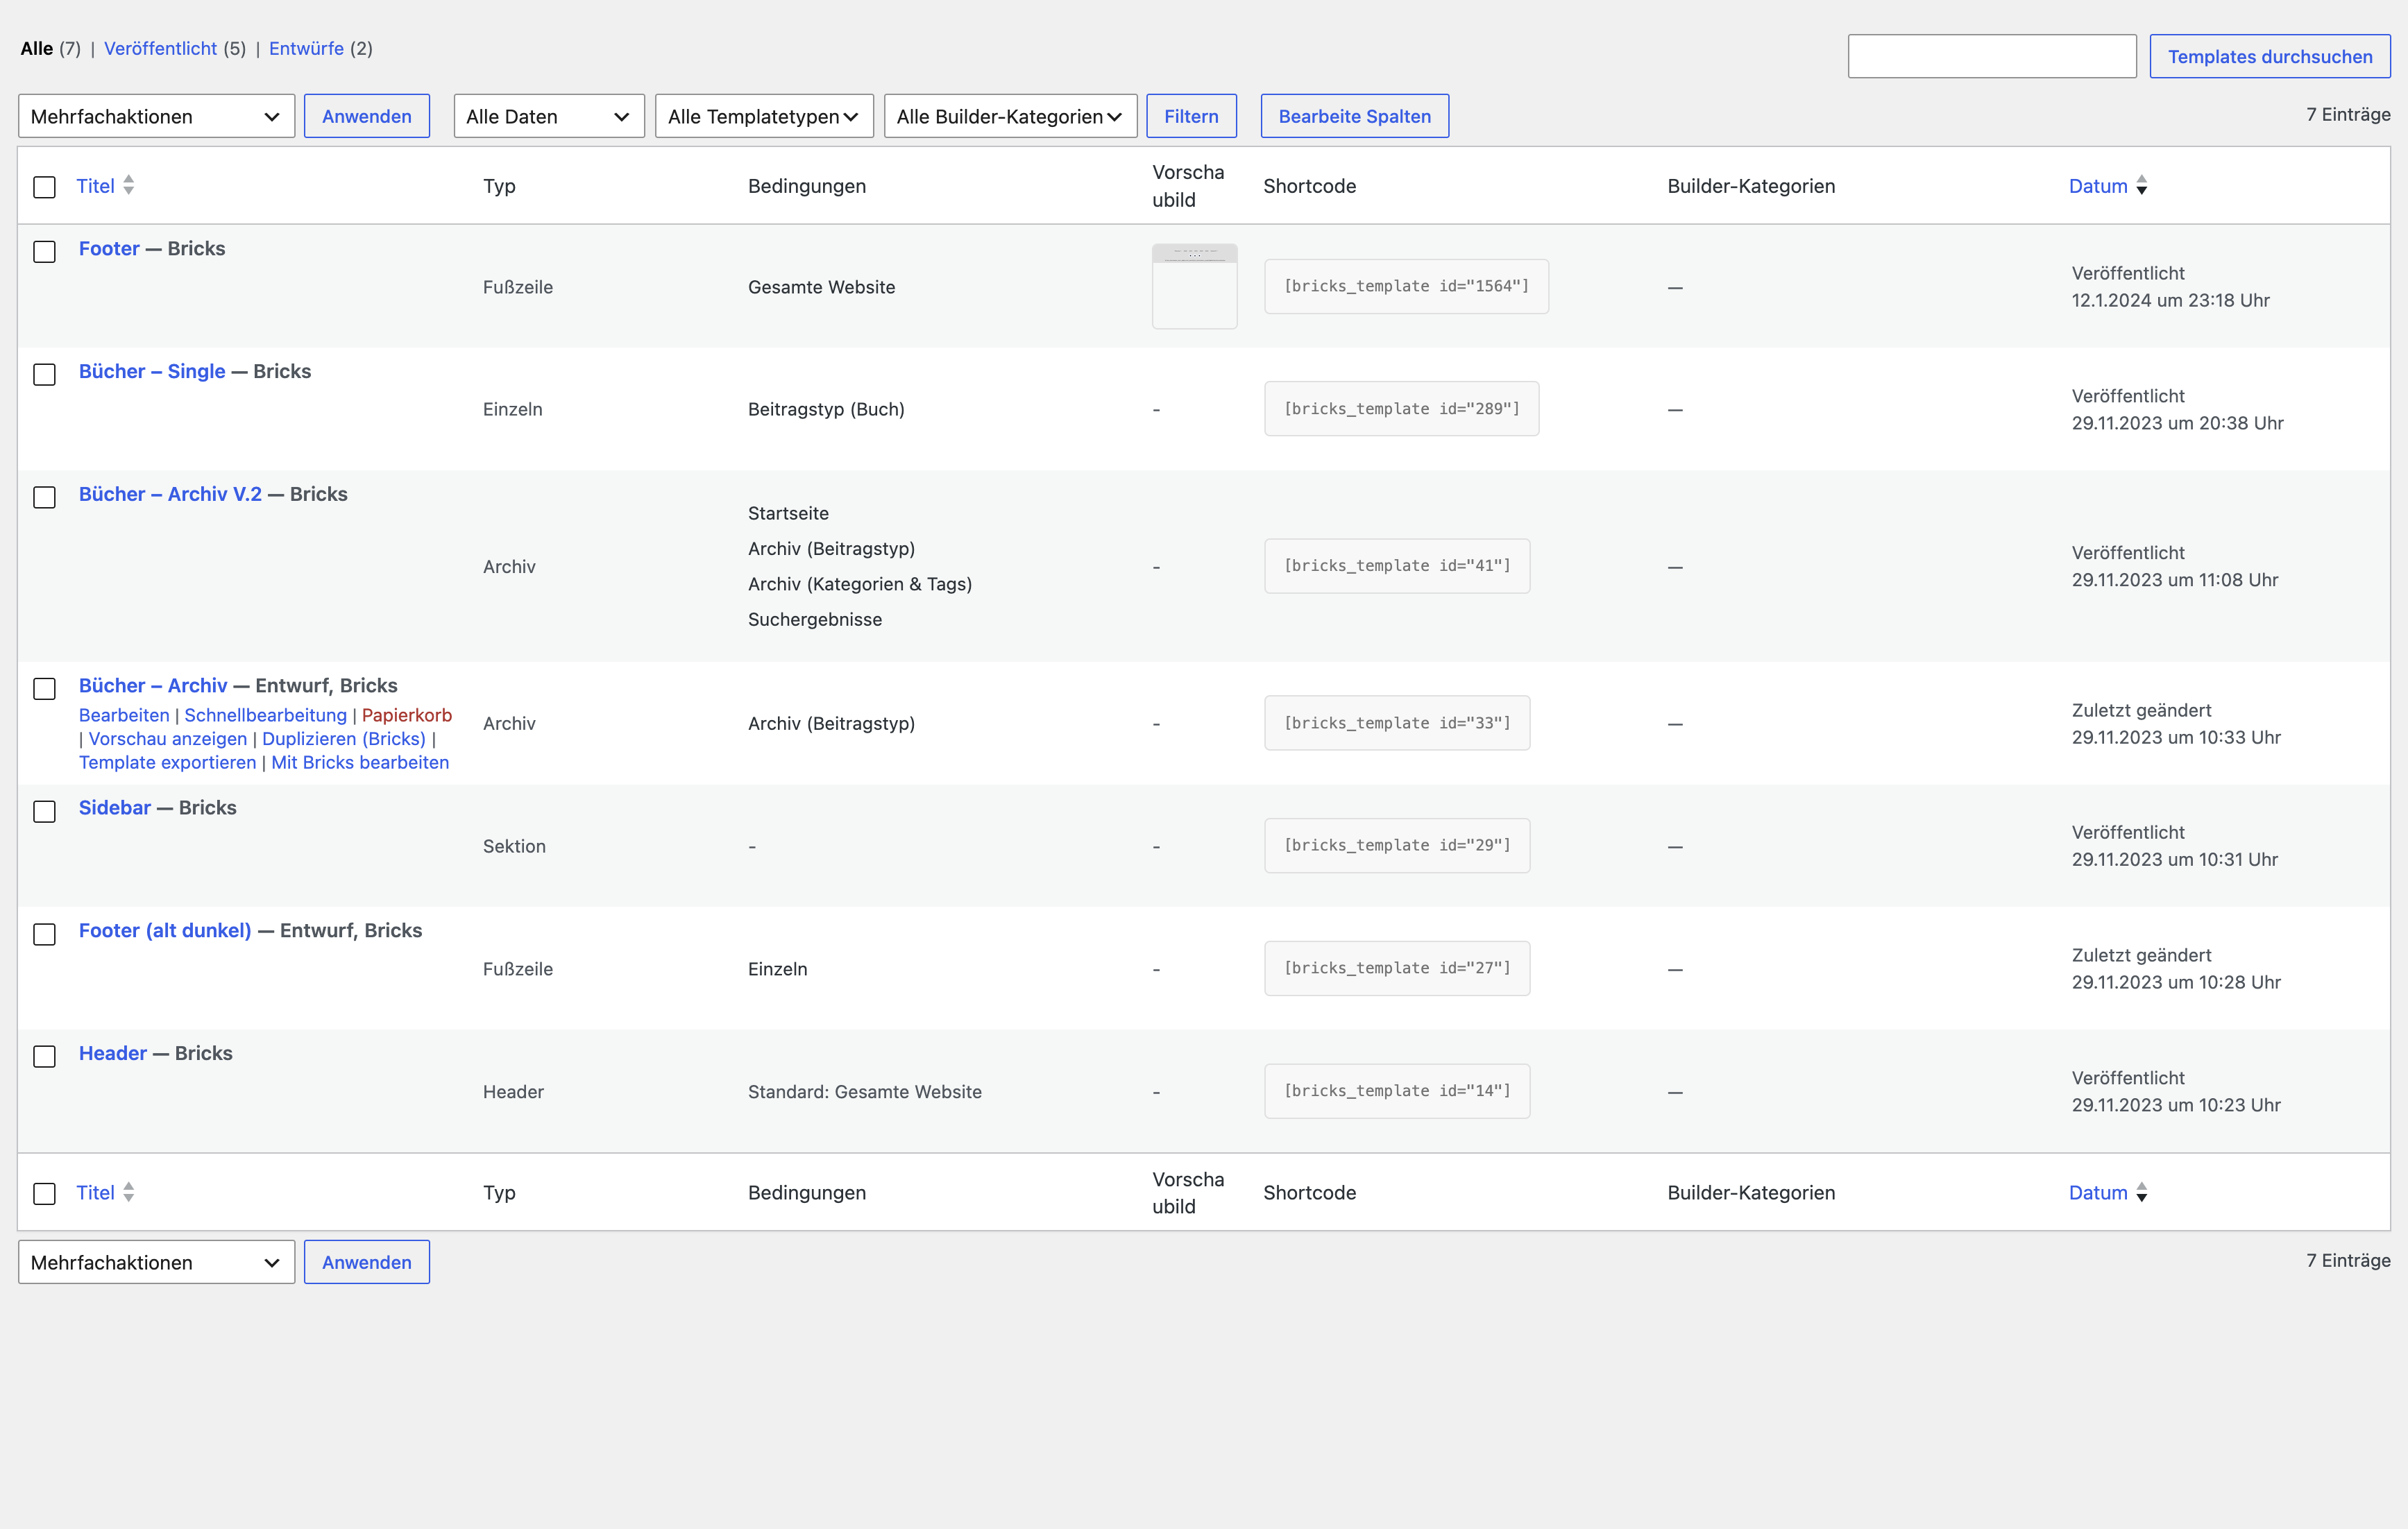Viewport: 2408px width, 1529px height.
Task: Move Bücher – Archiv to Papierkorb
Action: 407,715
